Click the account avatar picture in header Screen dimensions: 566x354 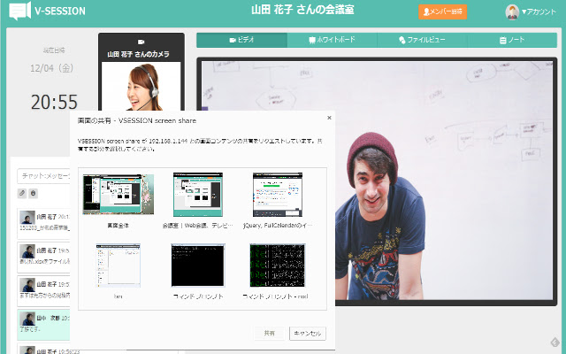pos(512,12)
